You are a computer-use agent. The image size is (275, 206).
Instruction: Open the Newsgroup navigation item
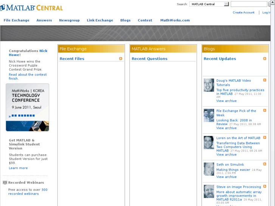coord(70,20)
